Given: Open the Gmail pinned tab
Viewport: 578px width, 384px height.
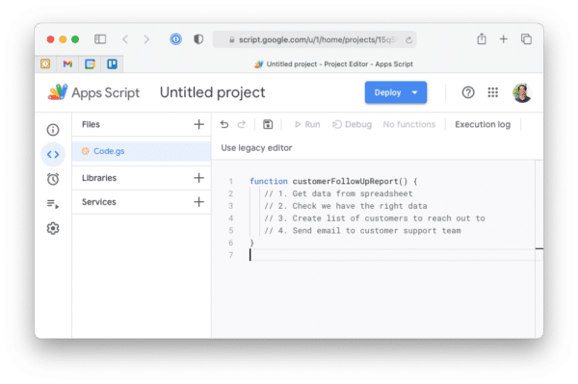Looking at the screenshot, I should (x=67, y=64).
